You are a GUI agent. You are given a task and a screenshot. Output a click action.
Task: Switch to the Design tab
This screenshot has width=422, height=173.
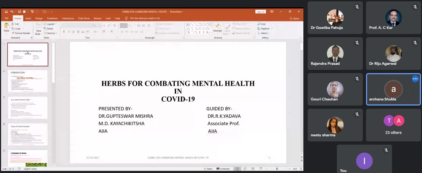(x=39, y=18)
